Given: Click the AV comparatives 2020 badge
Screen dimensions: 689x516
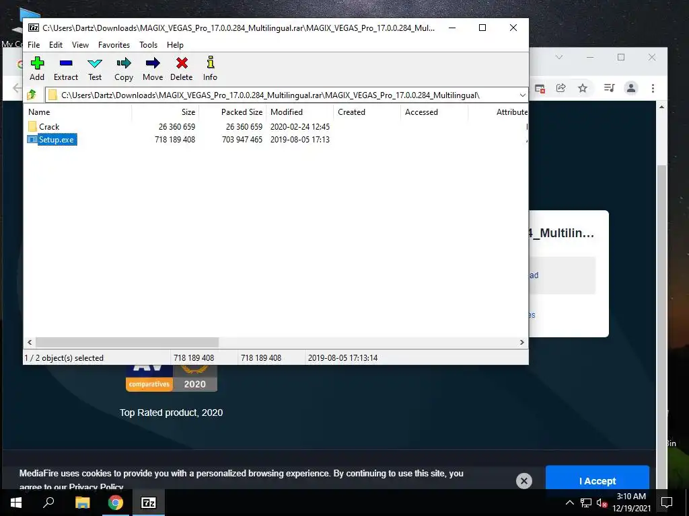Looking at the screenshot, I should point(172,378).
